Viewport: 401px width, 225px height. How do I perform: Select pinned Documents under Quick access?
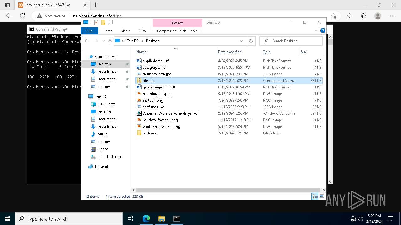107,79
